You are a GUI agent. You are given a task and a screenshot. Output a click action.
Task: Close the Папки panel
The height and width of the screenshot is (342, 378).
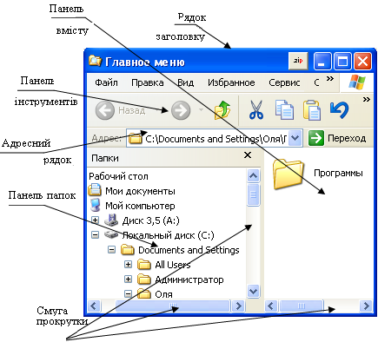(x=248, y=155)
